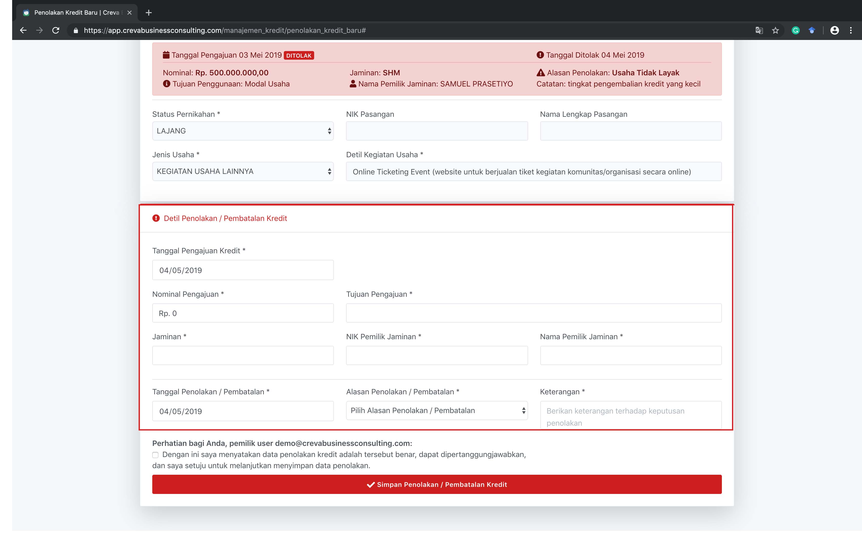Click the Nama Pemilik Jaminan input field
The width and height of the screenshot is (862, 545).
pos(631,355)
